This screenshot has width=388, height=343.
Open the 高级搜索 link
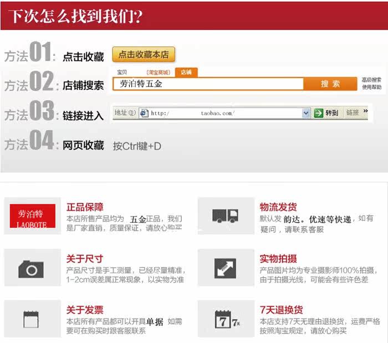[371, 80]
